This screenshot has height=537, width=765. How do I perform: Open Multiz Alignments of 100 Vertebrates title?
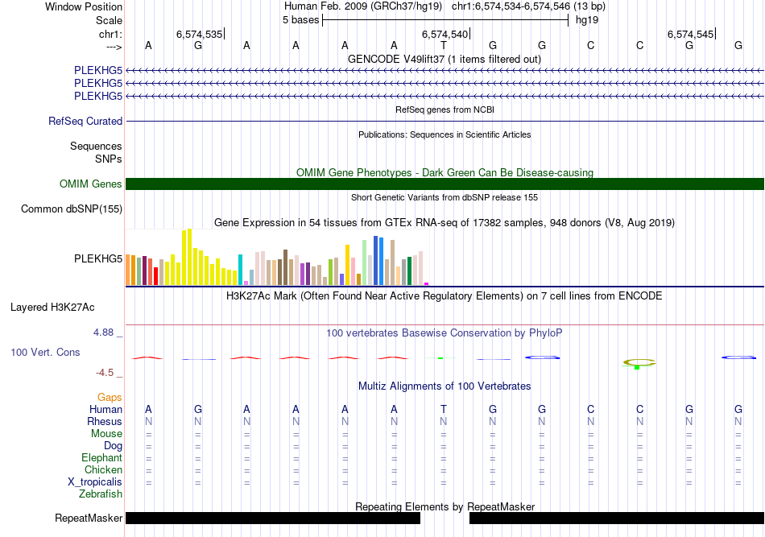445,386
